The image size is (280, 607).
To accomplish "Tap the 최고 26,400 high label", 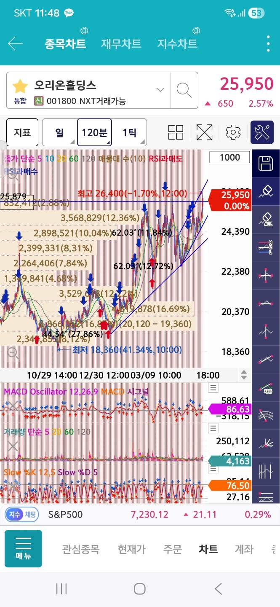I will [x=132, y=193].
